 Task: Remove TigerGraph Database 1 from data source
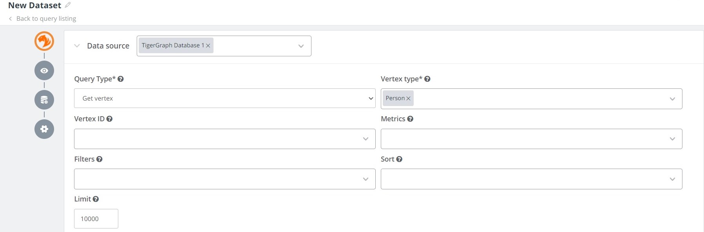click(x=208, y=46)
